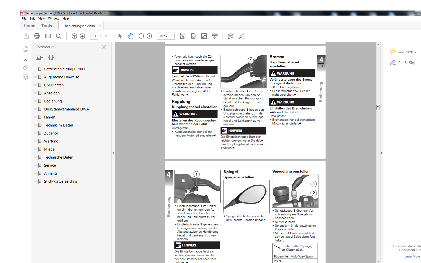Open the Attachments paperclip panel
Viewport: 421px width, 263px height.
click(x=26, y=67)
